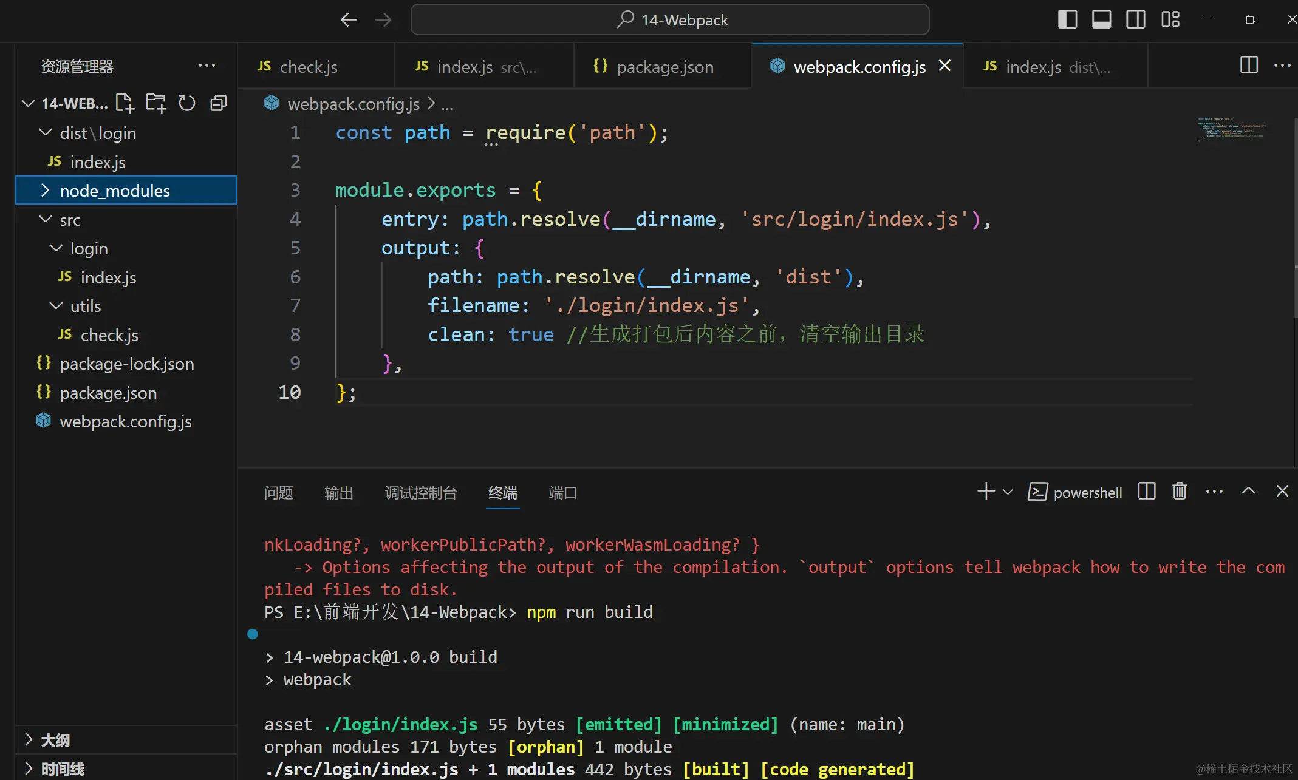Click webpack.config.js in the breadcrumb
Screen dimensions: 1298x780
353,104
